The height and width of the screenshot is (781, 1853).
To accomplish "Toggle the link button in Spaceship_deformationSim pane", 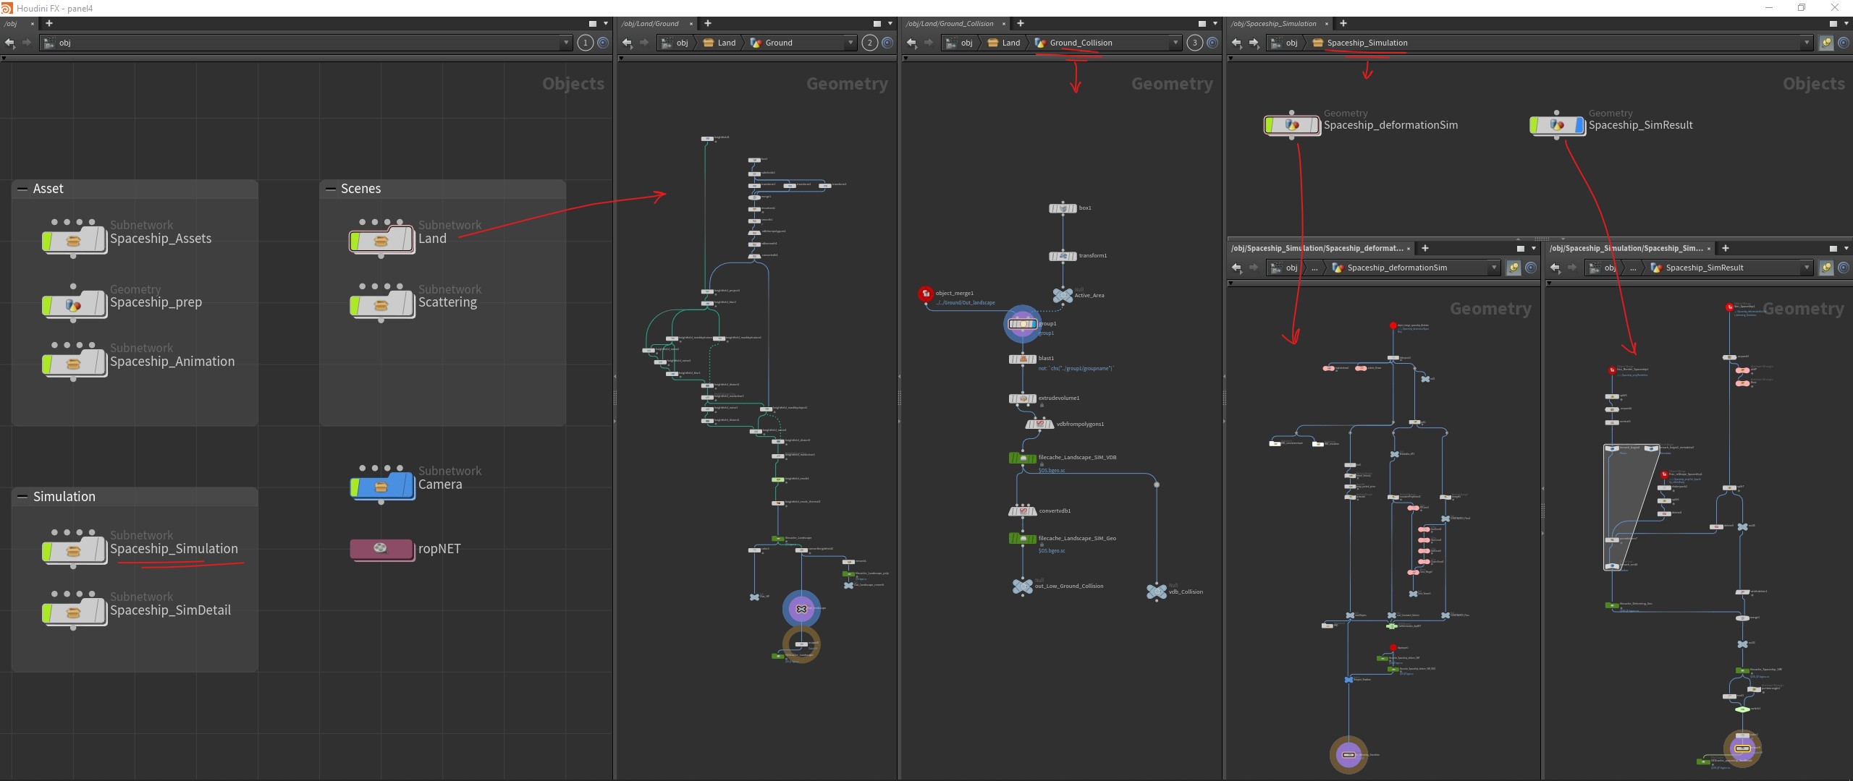I will click(x=1514, y=268).
